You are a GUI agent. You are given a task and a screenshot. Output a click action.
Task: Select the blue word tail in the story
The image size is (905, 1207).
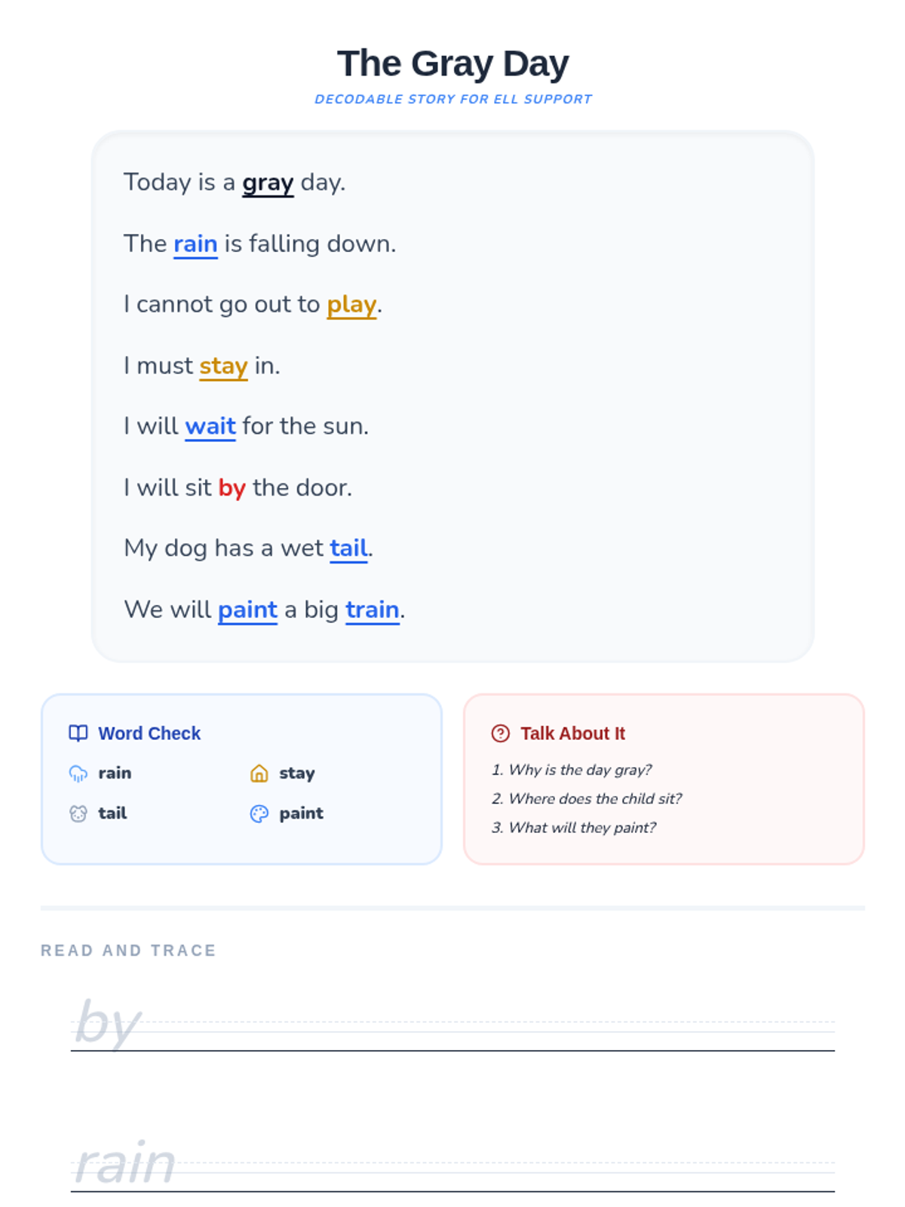348,548
